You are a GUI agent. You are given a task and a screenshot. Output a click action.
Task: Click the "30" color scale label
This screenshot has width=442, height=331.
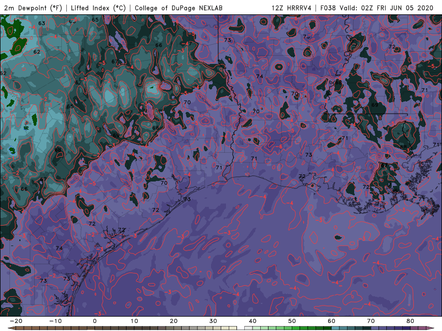[x=213, y=321]
